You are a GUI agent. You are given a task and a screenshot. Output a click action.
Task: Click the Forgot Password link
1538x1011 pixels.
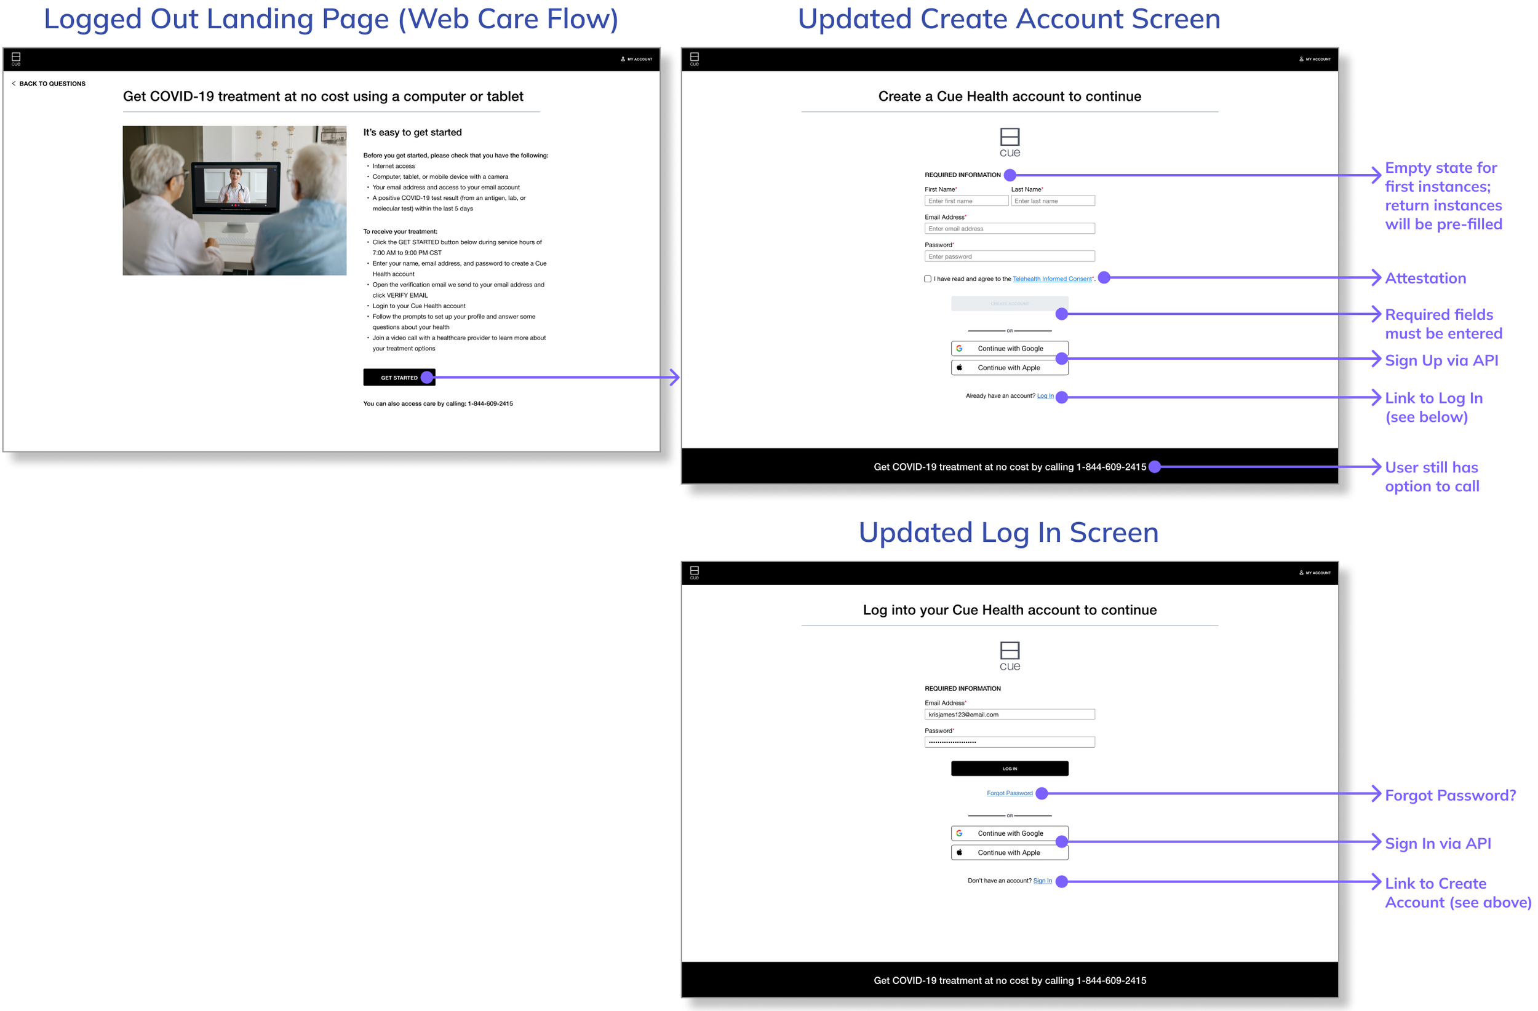(1010, 793)
